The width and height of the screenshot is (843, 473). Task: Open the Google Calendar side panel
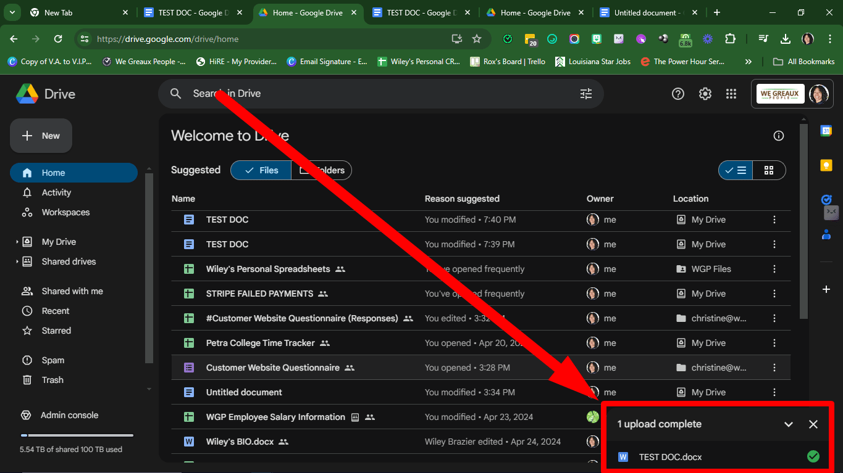click(826, 130)
